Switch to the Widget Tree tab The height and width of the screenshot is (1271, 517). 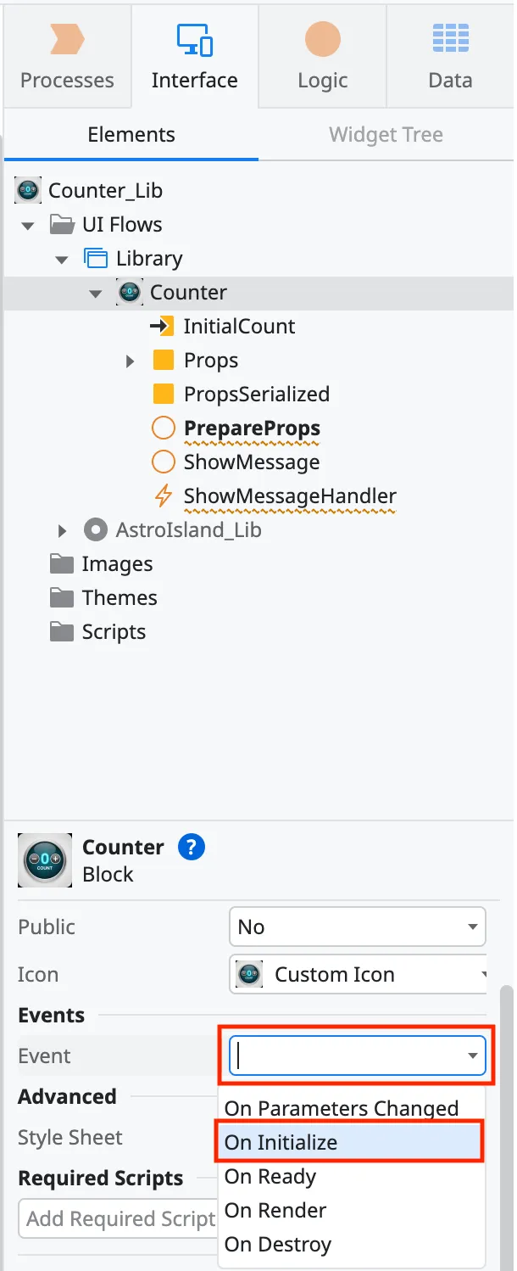386,134
